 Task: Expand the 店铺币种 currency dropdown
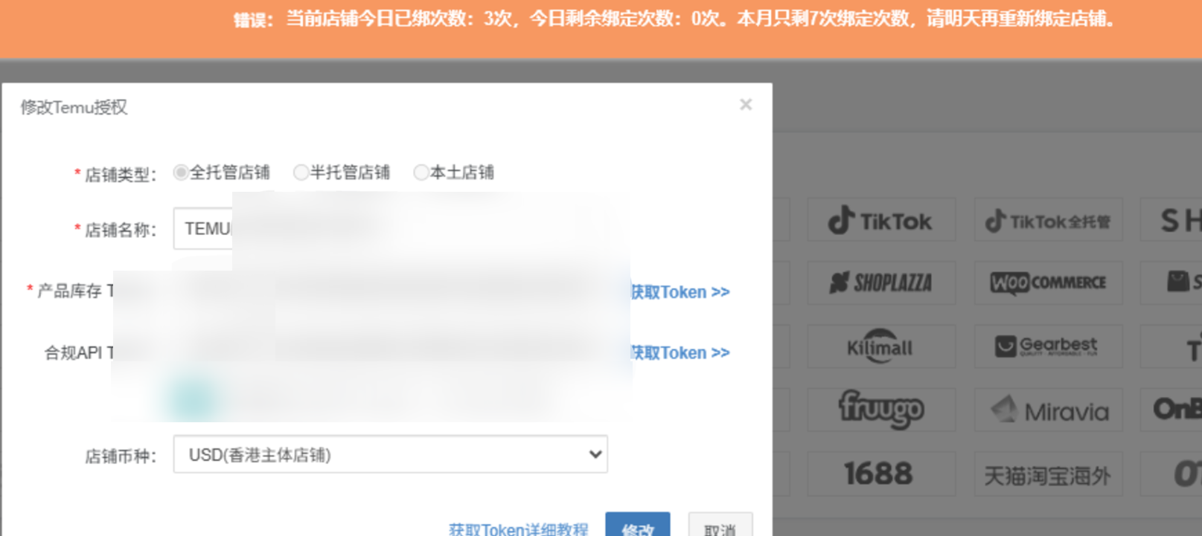pos(390,454)
